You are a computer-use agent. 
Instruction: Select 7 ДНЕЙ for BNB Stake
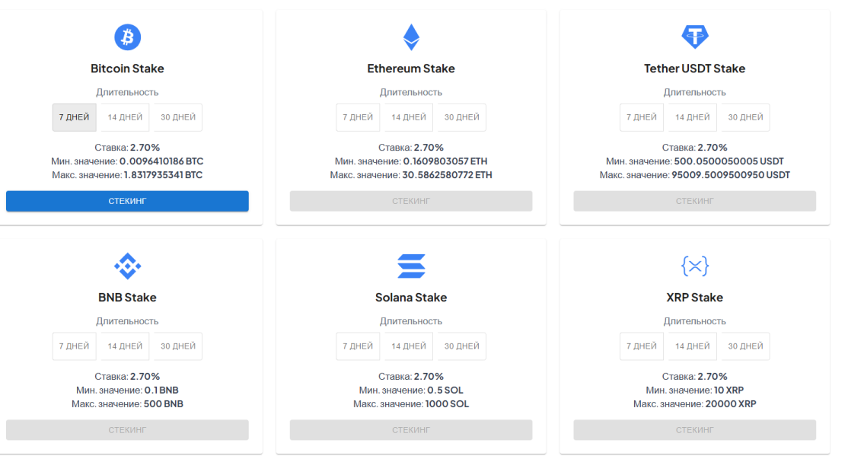click(74, 346)
